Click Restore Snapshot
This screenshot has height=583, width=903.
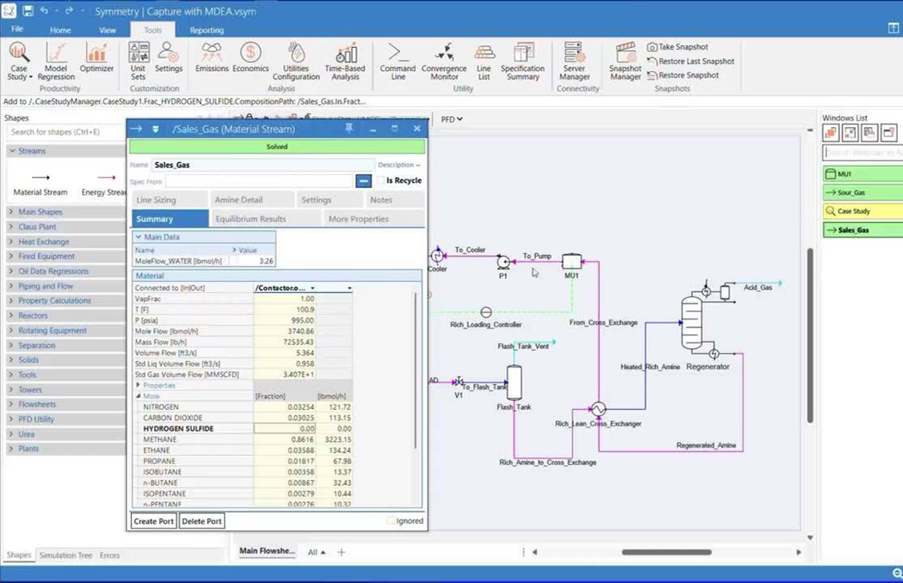[683, 75]
